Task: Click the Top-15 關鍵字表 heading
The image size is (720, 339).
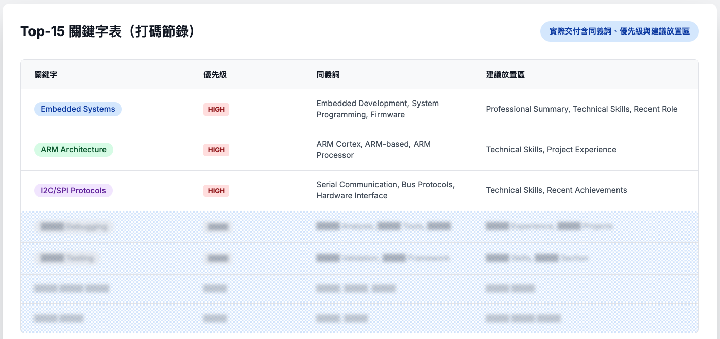Action: pos(108,31)
